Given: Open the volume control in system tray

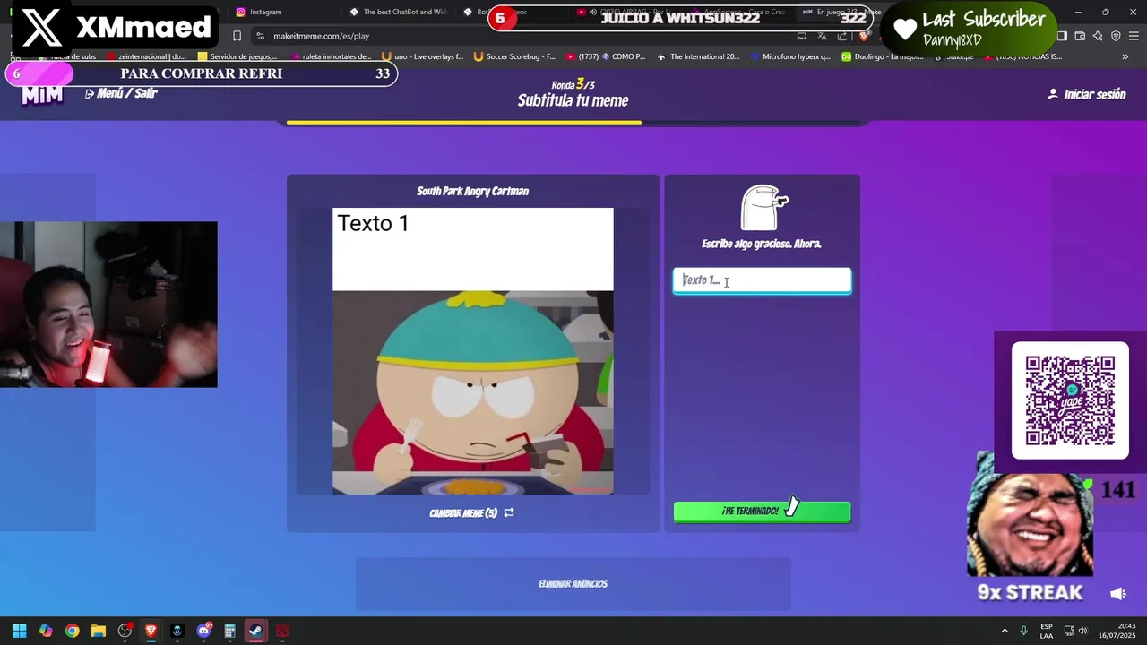Looking at the screenshot, I should (1082, 631).
